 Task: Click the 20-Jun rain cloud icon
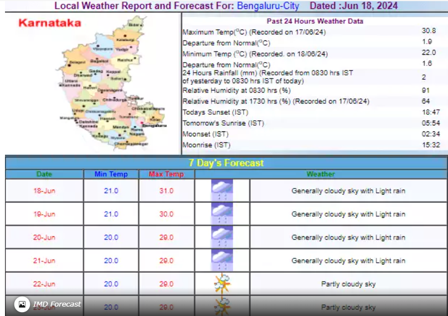pos(222,237)
